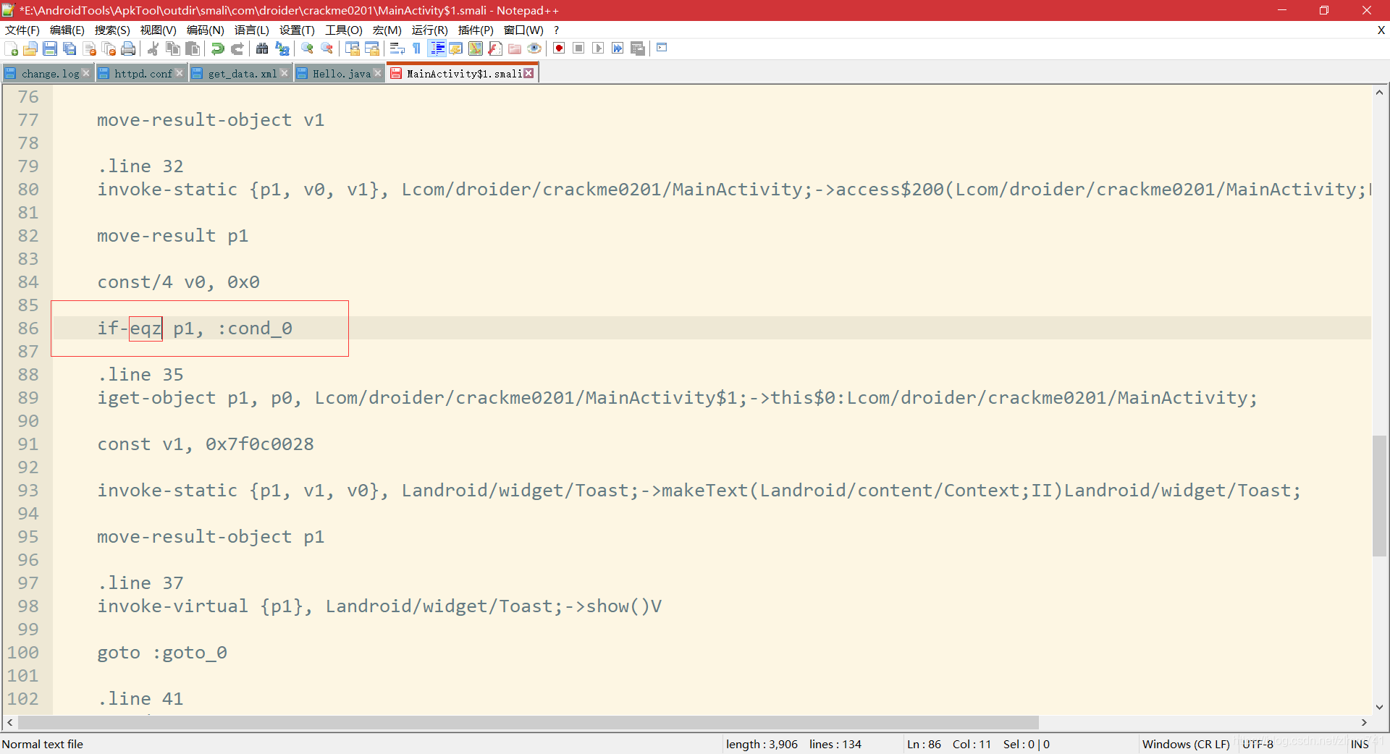Open the Document Map icon

[476, 48]
